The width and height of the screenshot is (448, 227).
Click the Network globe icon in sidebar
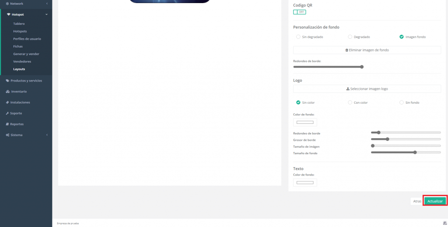point(7,3)
